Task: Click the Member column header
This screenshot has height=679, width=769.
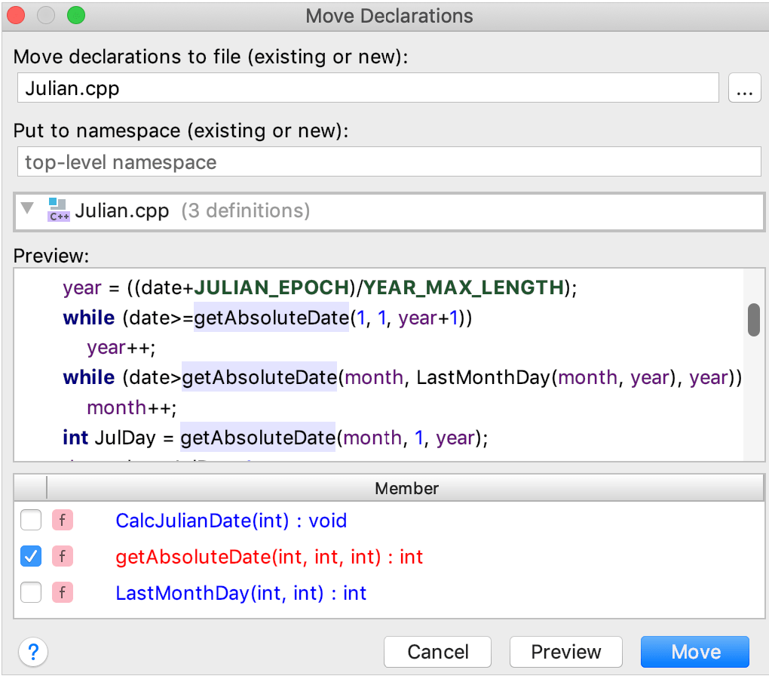Action: 406,488
